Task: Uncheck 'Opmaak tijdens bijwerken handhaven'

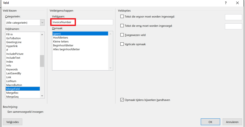Action: tap(122, 100)
